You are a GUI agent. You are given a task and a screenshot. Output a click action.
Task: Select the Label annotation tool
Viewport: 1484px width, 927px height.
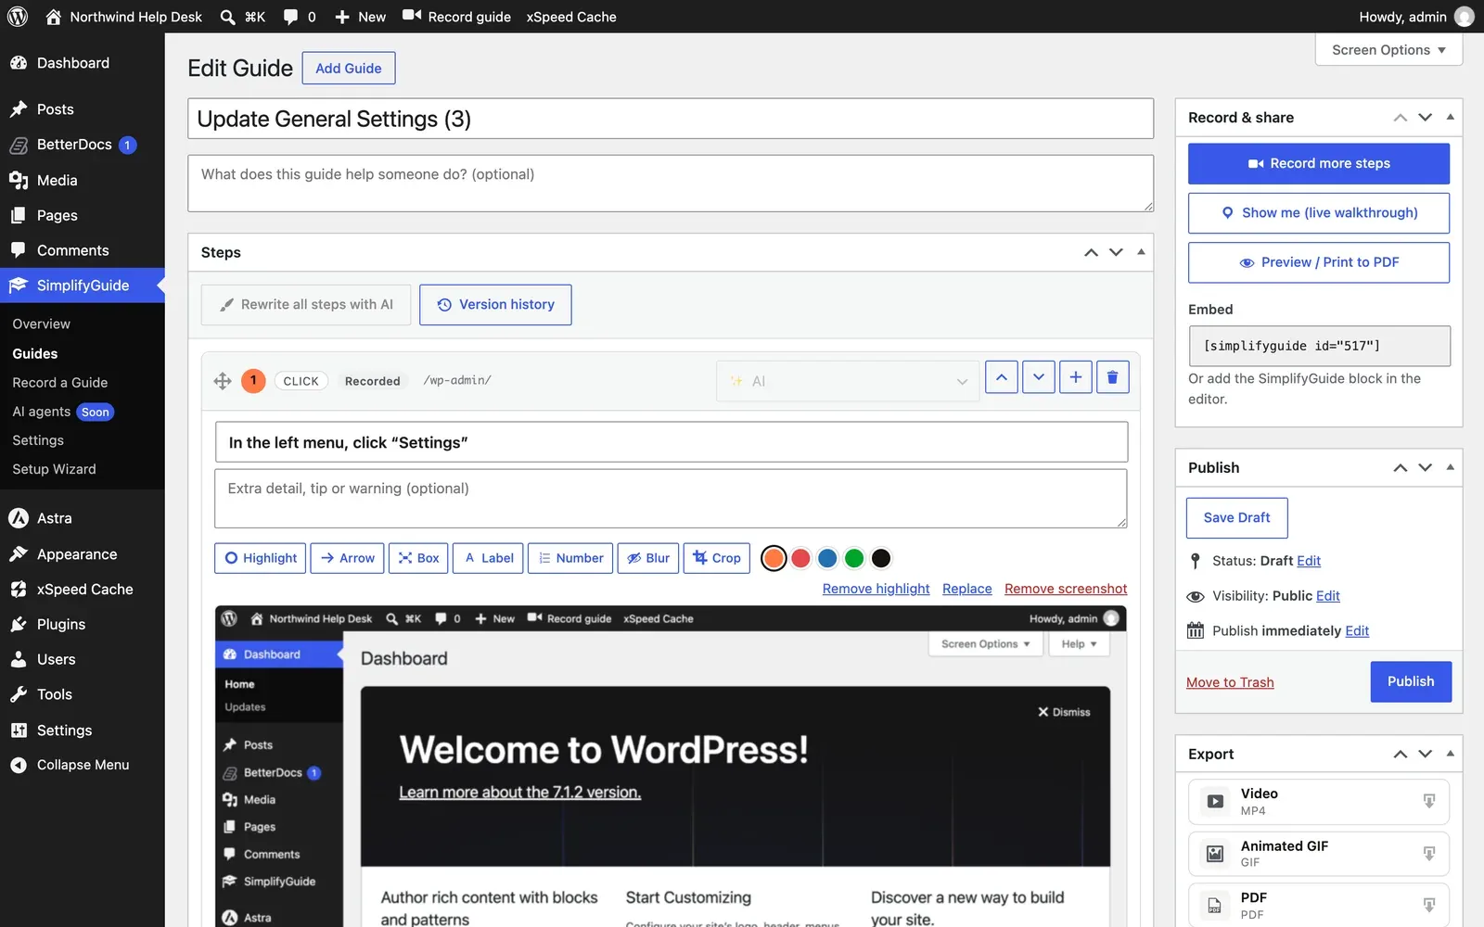coord(489,558)
